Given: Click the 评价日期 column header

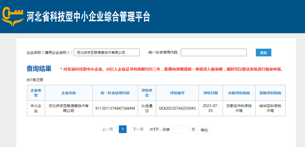Looking at the screenshot, I should [210, 93].
